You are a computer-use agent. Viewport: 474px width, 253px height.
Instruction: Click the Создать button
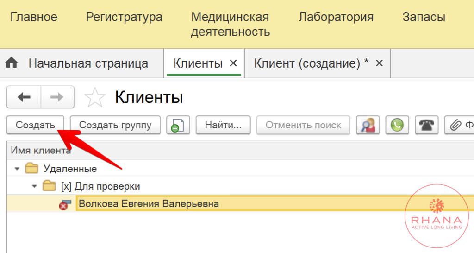(x=35, y=125)
